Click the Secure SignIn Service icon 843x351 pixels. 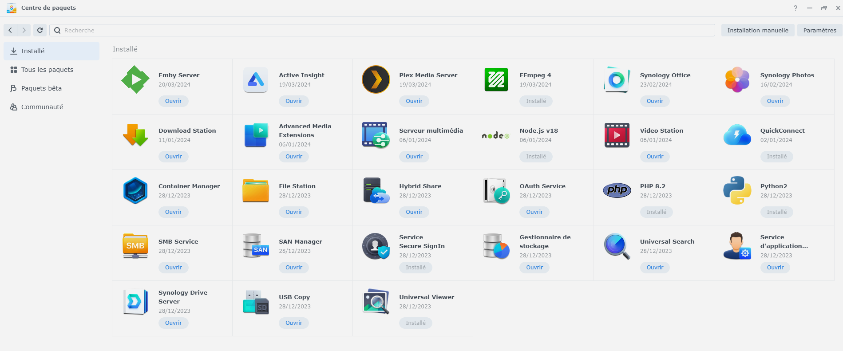(376, 246)
